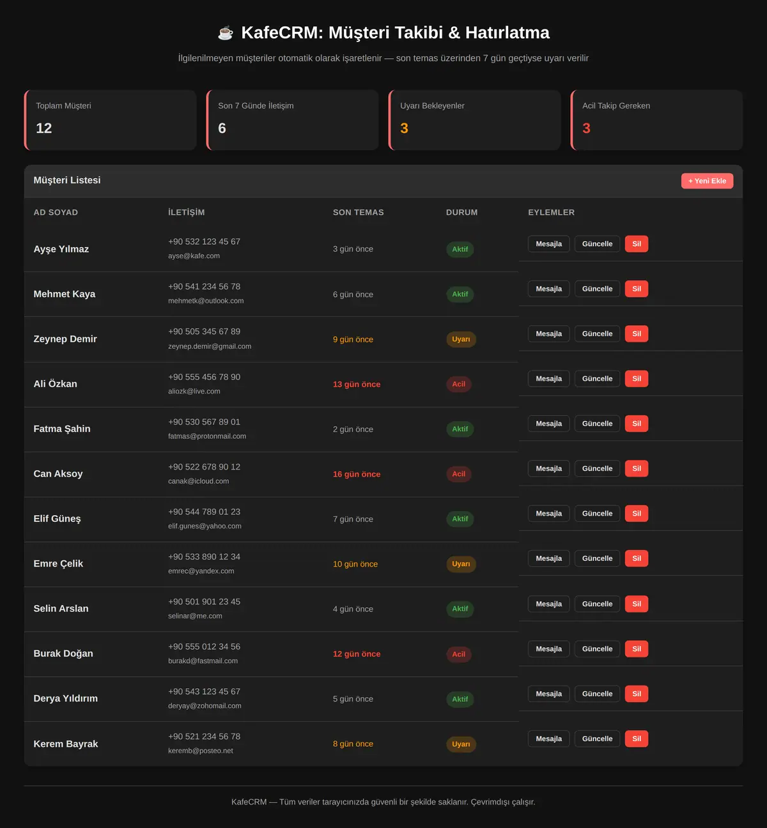This screenshot has height=828, width=767.
Task: Update Fatma Şahin's details
Action: 597,424
